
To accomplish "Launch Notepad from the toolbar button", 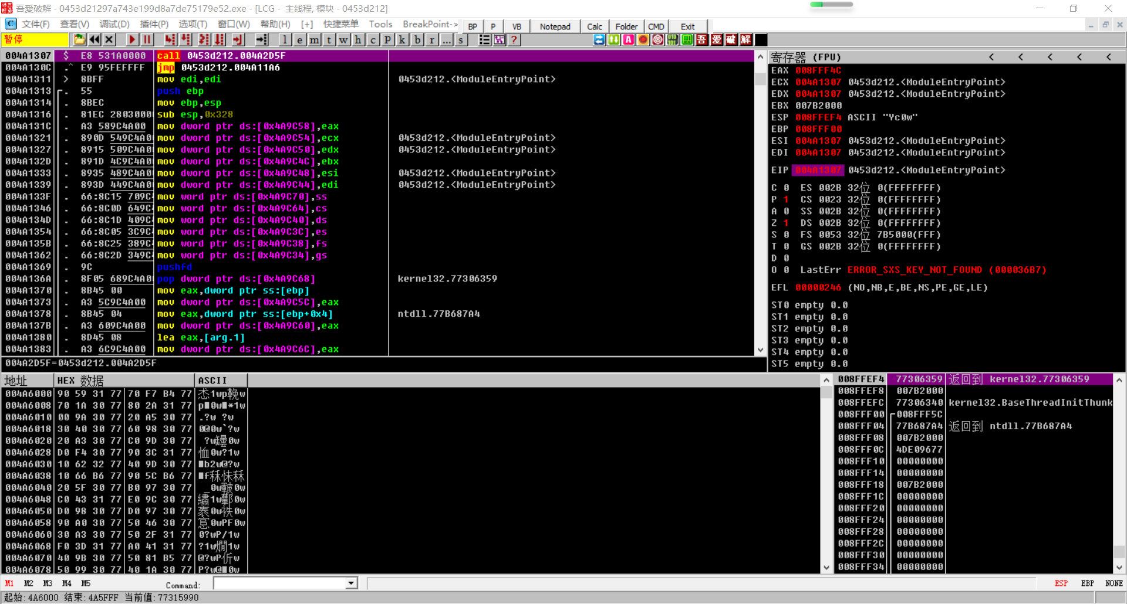I will [554, 26].
